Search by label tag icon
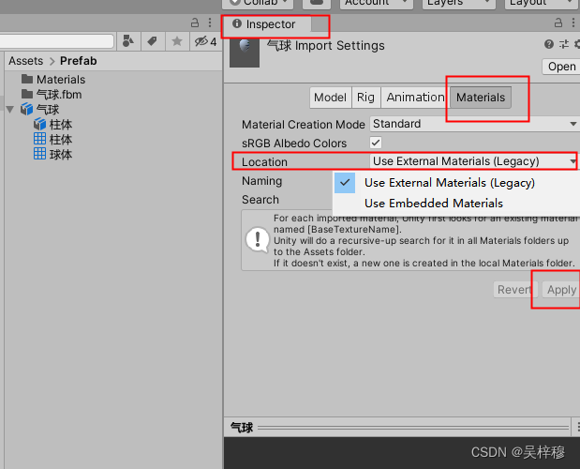The height and width of the screenshot is (469, 580). click(152, 41)
